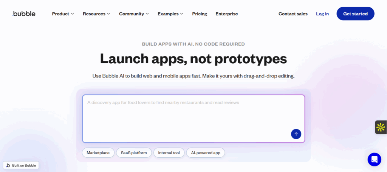Choose the Marketplace suggestion chip
This screenshot has width=387, height=172.
pyautogui.click(x=98, y=153)
